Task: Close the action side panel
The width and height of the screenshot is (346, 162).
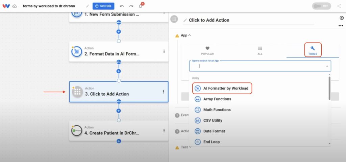Action: [341, 18]
